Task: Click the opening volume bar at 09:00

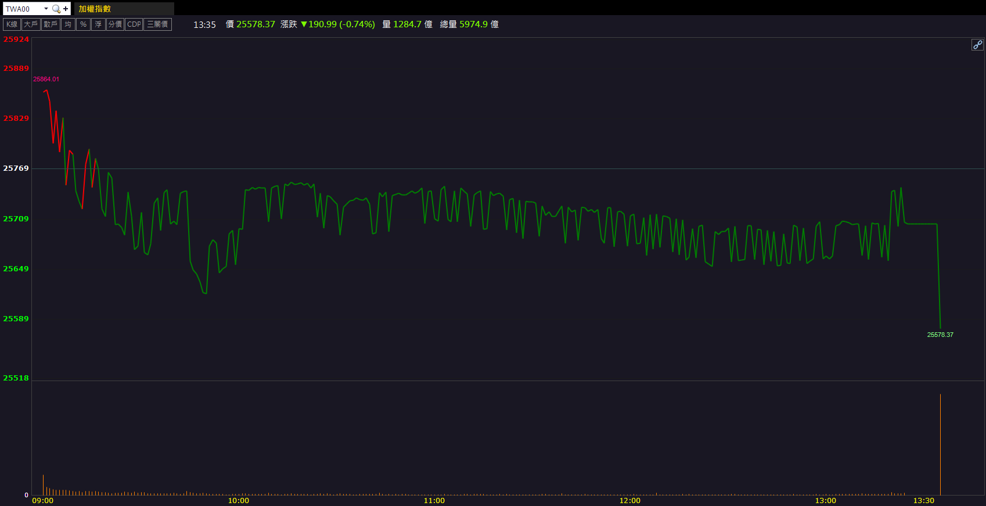Action: (43, 485)
